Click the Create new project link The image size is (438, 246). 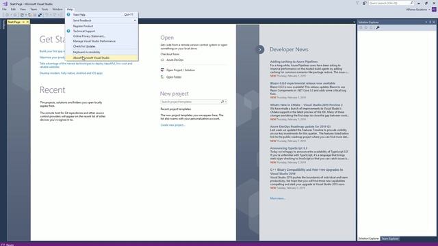173,125
